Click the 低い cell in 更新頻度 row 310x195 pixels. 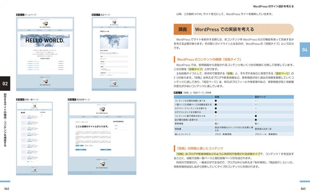[x=257, y=124]
